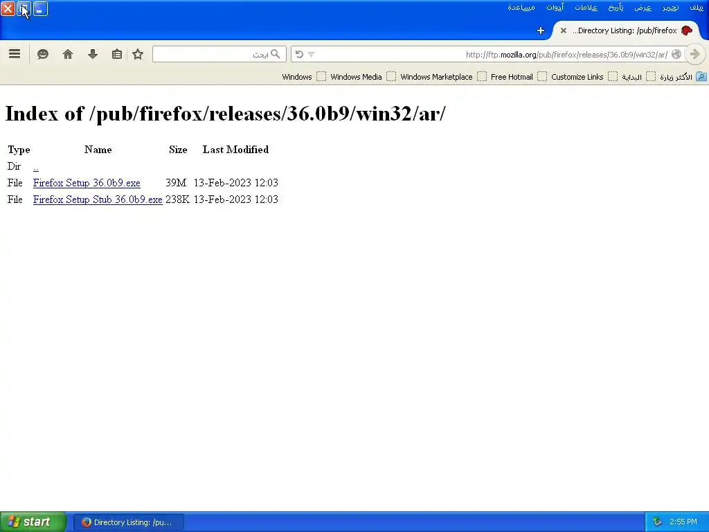Minimize the Firefox window
Screen dimensions: 709x532
coord(40,8)
